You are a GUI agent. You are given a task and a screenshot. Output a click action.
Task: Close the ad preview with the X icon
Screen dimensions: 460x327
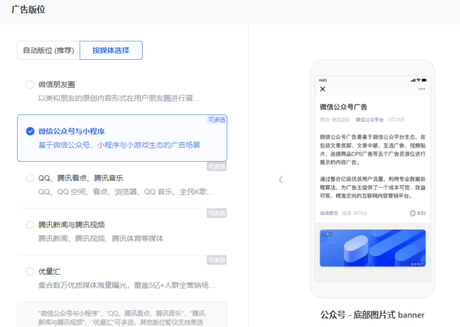[x=323, y=88]
